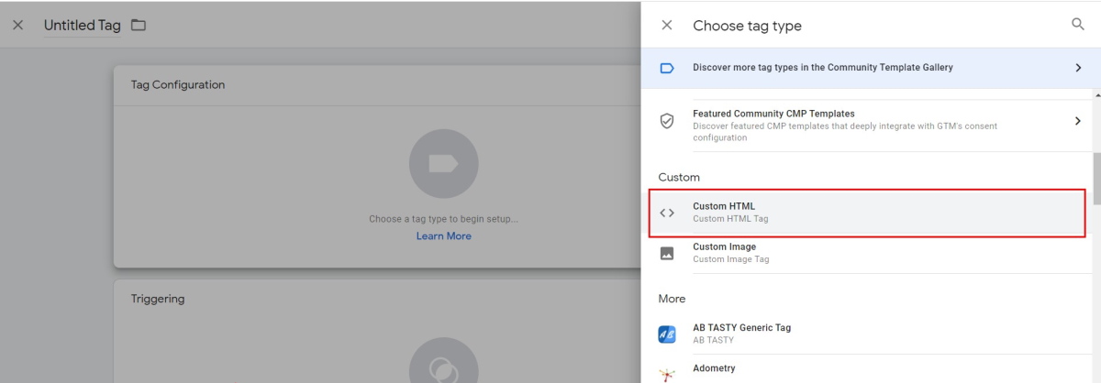Click the Community Template Gallery tag icon
The width and height of the screenshot is (1101, 383).
(667, 68)
